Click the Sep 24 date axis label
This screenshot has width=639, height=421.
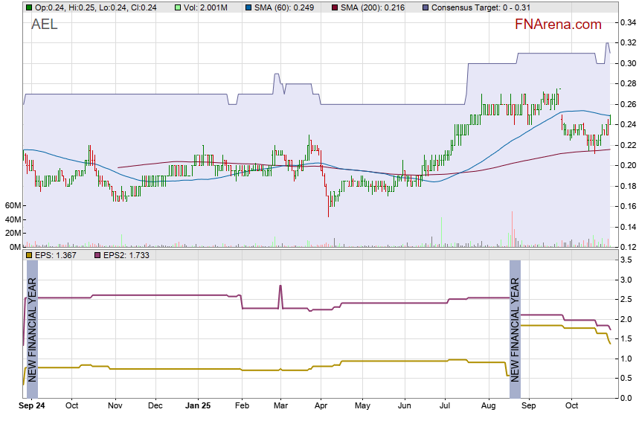click(31, 406)
